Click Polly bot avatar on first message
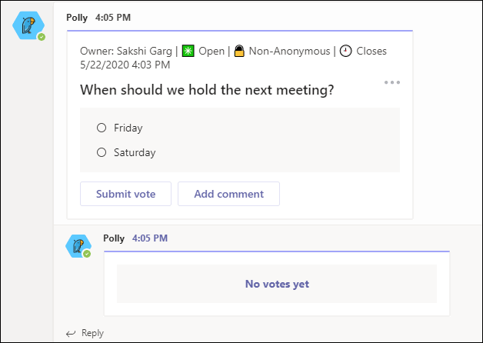 pyautogui.click(x=28, y=25)
